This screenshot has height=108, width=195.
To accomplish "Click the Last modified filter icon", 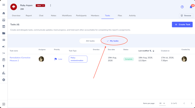I will (x=150, y=51).
